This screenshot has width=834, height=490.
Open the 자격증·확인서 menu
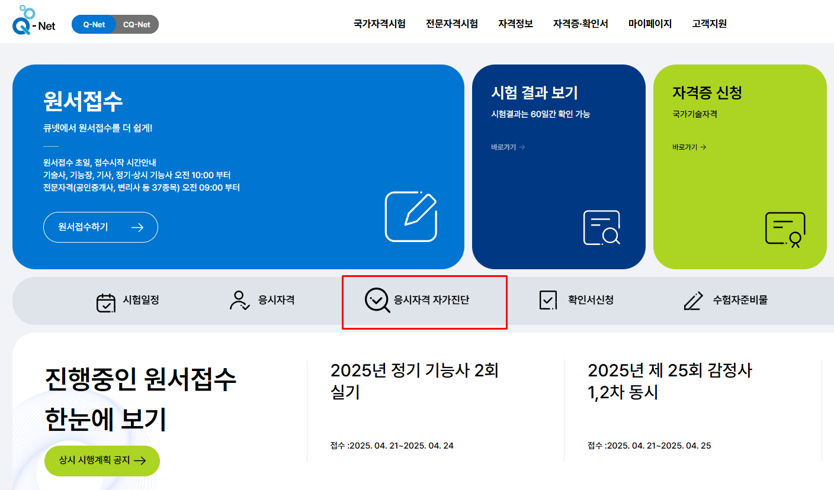[x=580, y=24]
